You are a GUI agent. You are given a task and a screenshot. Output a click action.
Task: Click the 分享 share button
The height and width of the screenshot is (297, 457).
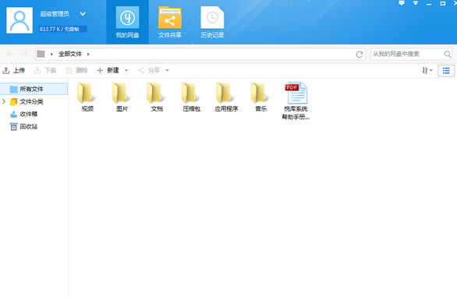pyautogui.click(x=149, y=70)
